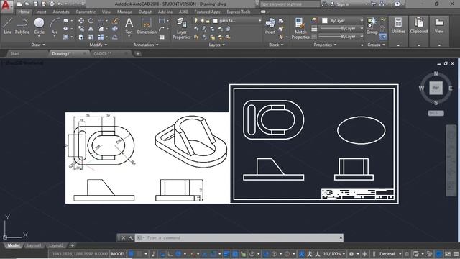This screenshot has height=259, width=460.
Task: Open the object color ByLayer dropdown
Action: click(342, 21)
